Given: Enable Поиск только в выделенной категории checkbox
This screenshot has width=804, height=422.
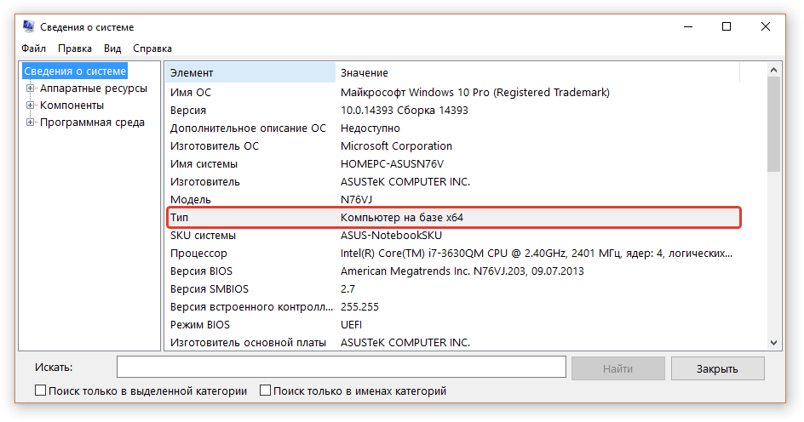Looking at the screenshot, I should [x=41, y=391].
